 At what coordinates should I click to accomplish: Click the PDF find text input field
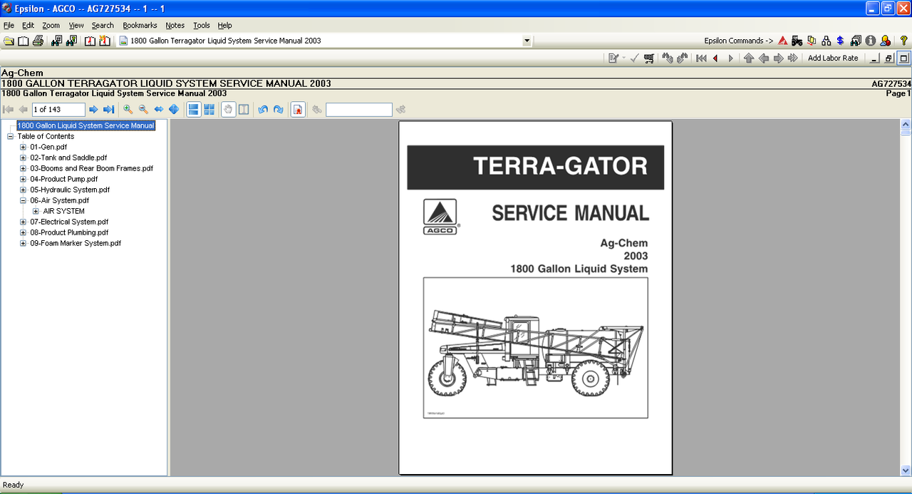pyautogui.click(x=359, y=109)
